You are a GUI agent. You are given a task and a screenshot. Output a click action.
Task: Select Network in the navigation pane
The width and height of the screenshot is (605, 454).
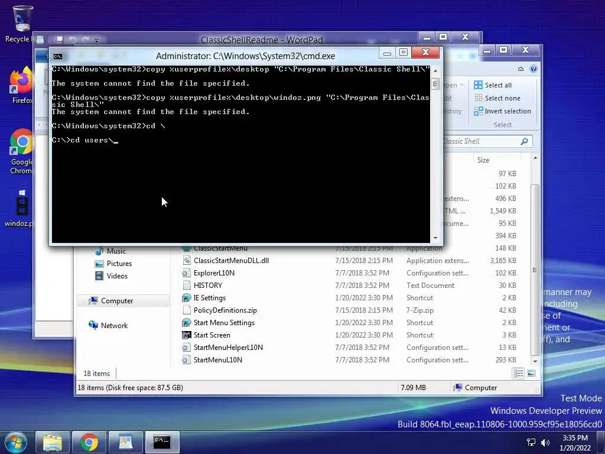[109, 326]
